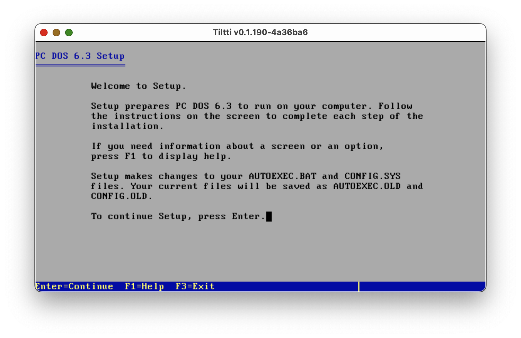Minimize the Tiltti window with yellow button

pyautogui.click(x=56, y=33)
